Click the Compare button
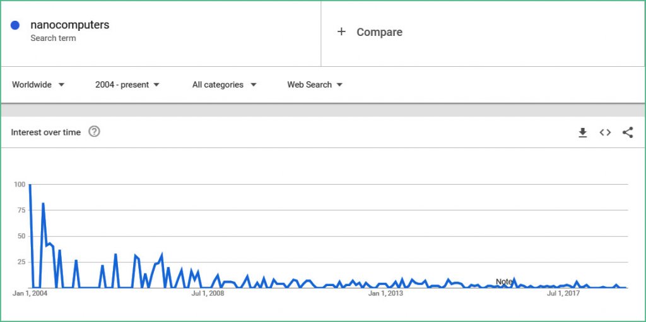The width and height of the screenshot is (646, 322). click(379, 32)
